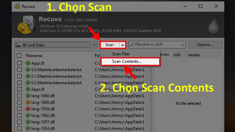This screenshot has width=235, height=132.
Task: Click green status dot beside lang-1054.dll
Action: coord(28,128)
